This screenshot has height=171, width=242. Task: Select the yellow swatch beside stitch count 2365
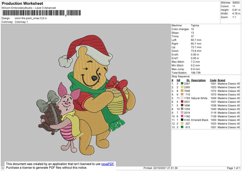[182, 87]
